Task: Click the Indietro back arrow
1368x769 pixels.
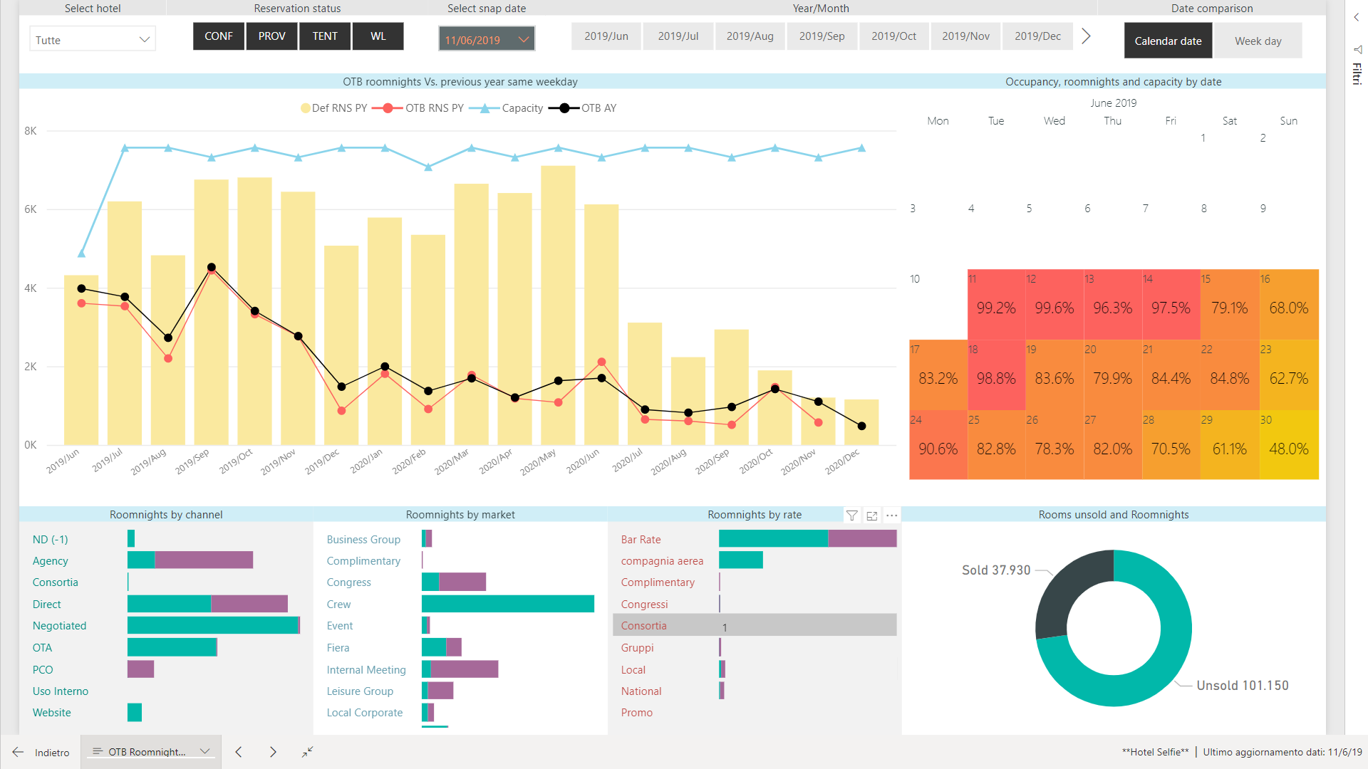Action: tap(18, 752)
